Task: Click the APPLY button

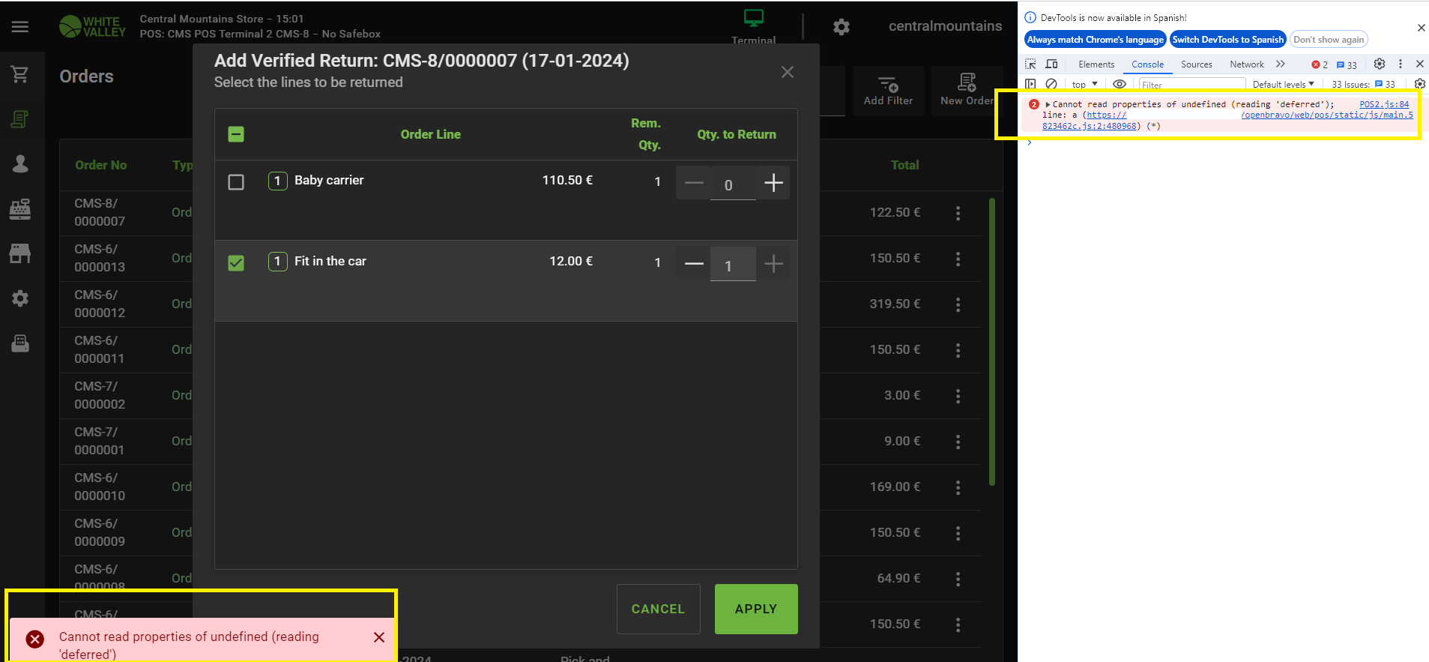Action: (x=756, y=609)
